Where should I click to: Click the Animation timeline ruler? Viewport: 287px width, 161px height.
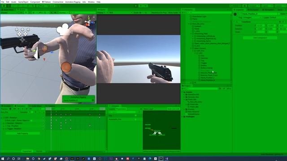point(75,109)
